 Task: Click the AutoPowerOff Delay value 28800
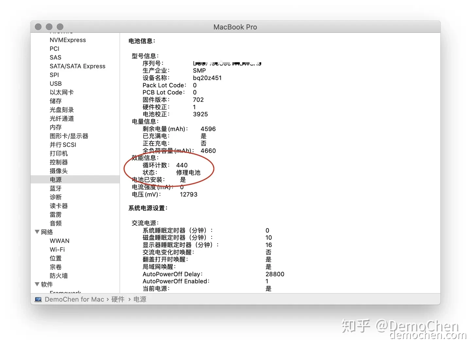[275, 274]
